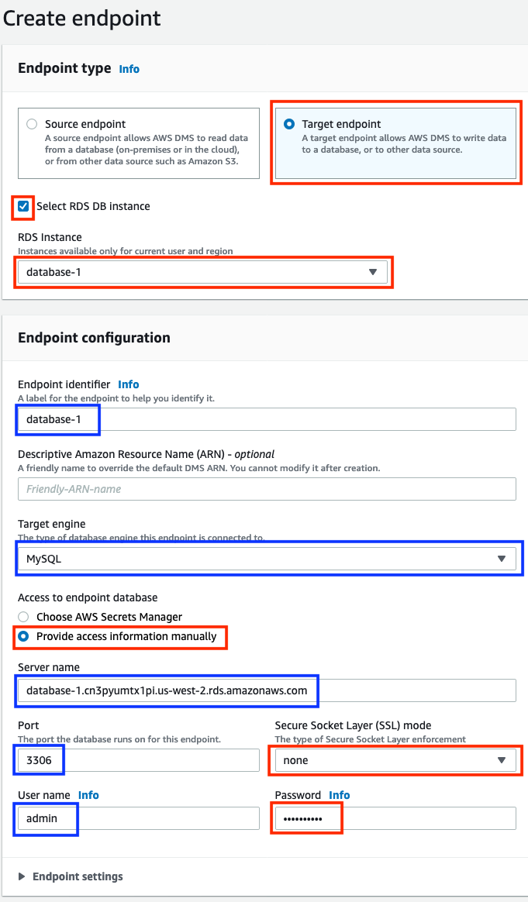The image size is (528, 902).
Task: Open Info link next to Endpoint type
Action: coord(129,69)
